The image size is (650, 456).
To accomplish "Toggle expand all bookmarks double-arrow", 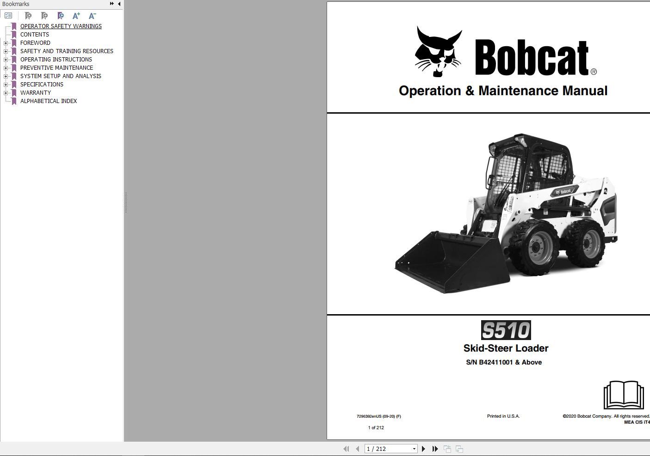I will point(111,3).
